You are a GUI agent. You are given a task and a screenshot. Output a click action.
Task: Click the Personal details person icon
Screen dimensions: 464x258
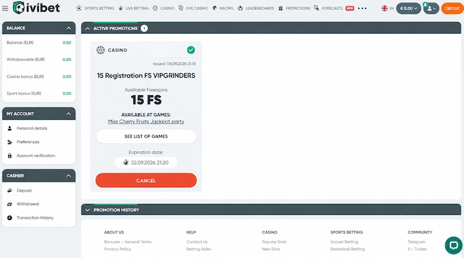[x=10, y=128]
